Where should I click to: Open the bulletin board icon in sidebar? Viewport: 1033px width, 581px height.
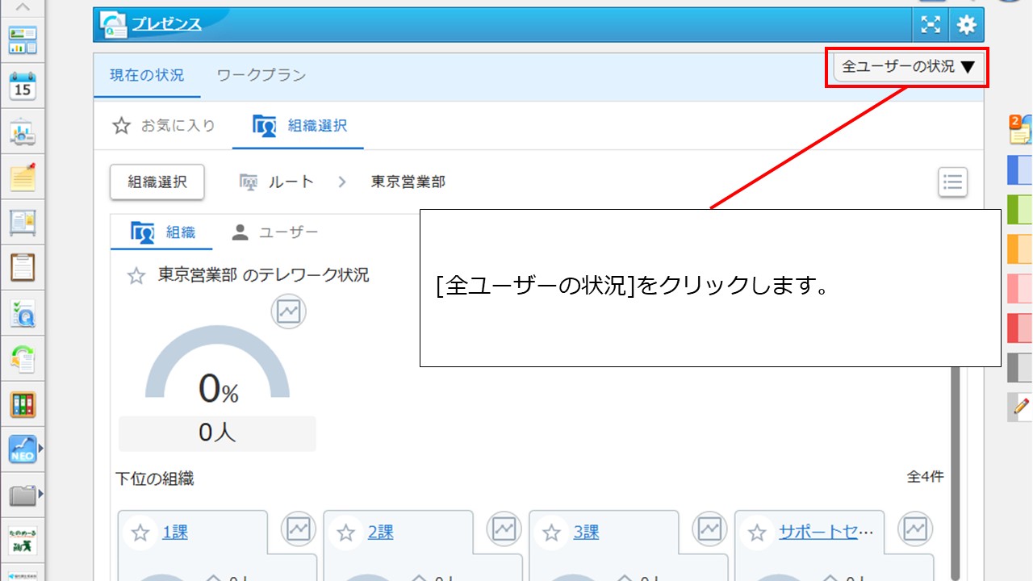coord(23,222)
